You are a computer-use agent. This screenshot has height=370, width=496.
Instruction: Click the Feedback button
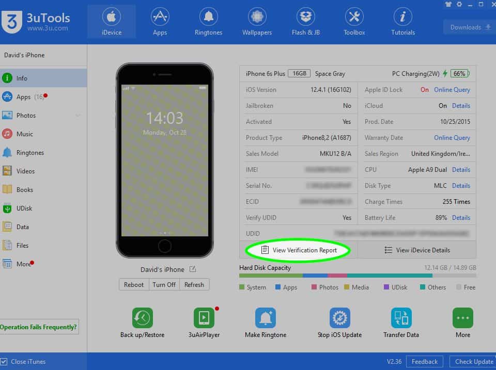[x=425, y=361]
